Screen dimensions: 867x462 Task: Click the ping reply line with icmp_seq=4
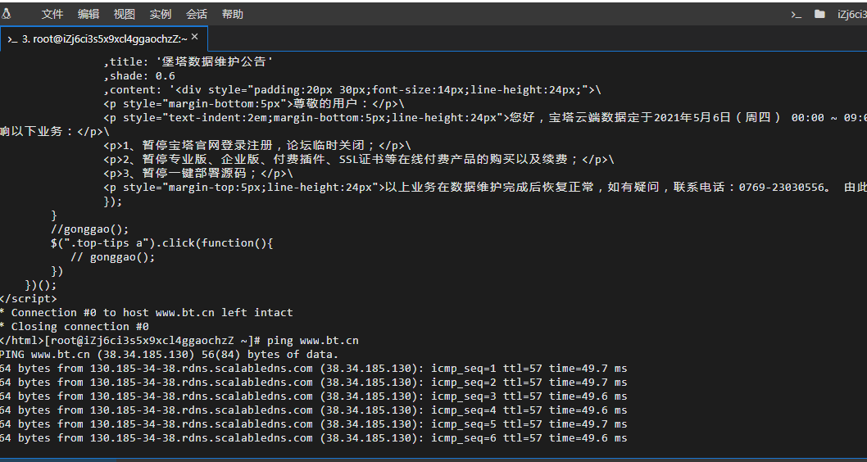click(x=314, y=410)
